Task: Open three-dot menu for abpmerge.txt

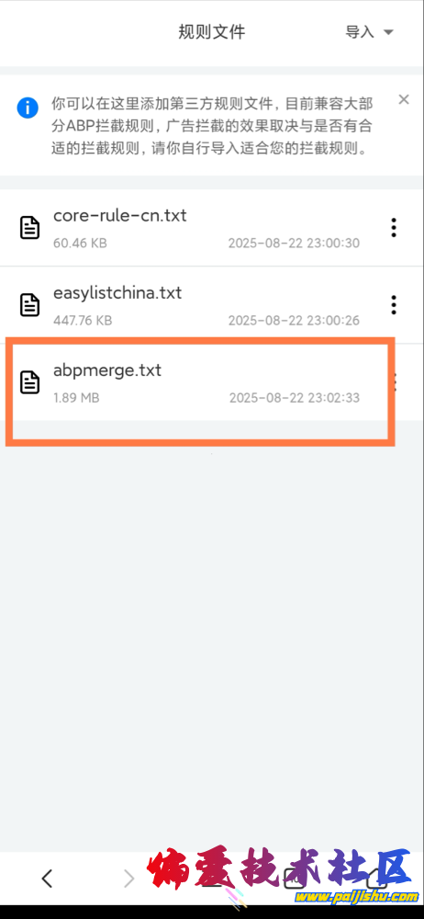Action: click(x=395, y=382)
